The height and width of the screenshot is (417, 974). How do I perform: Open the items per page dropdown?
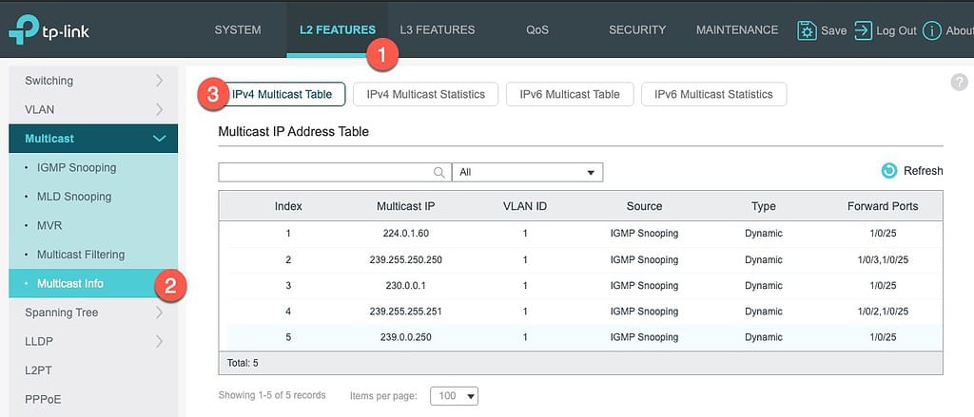(454, 395)
